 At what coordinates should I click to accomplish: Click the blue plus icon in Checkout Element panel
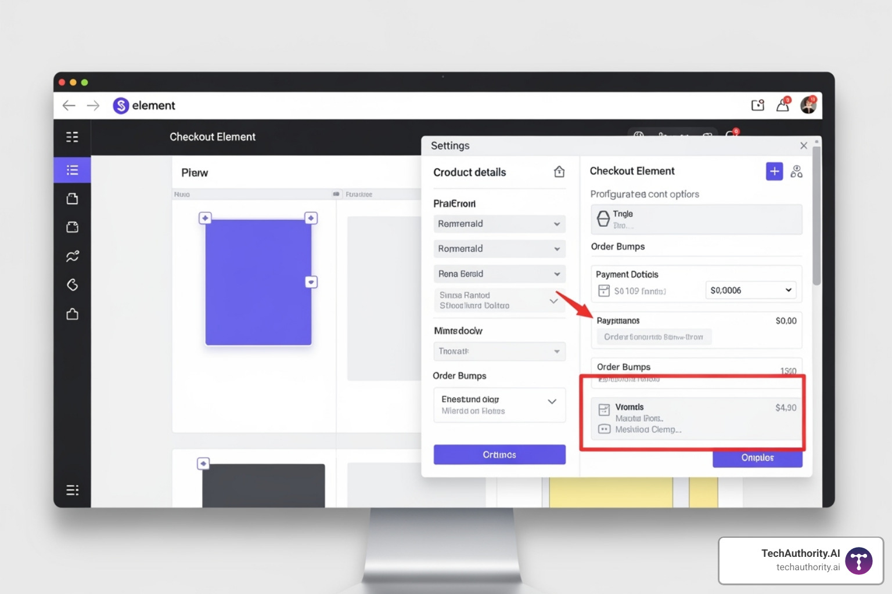pyautogui.click(x=774, y=171)
